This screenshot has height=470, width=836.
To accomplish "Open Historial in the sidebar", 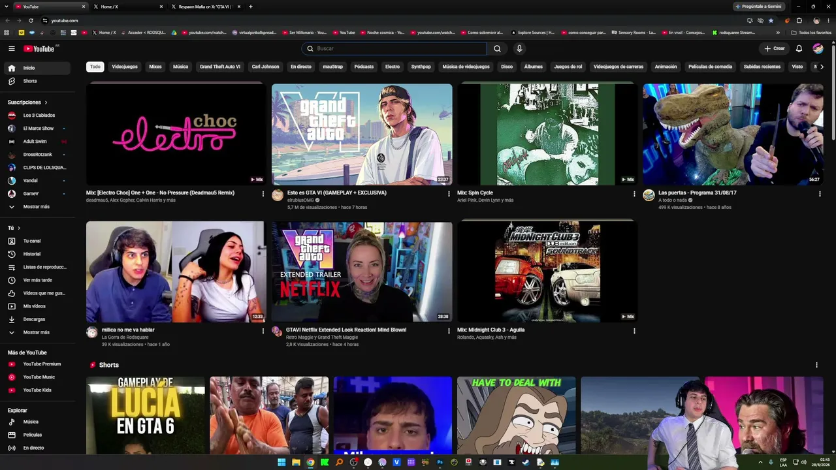I will 37,254.
